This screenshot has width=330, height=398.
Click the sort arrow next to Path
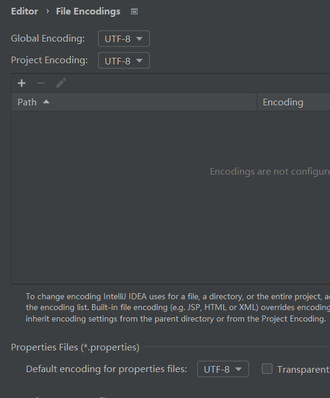[46, 102]
